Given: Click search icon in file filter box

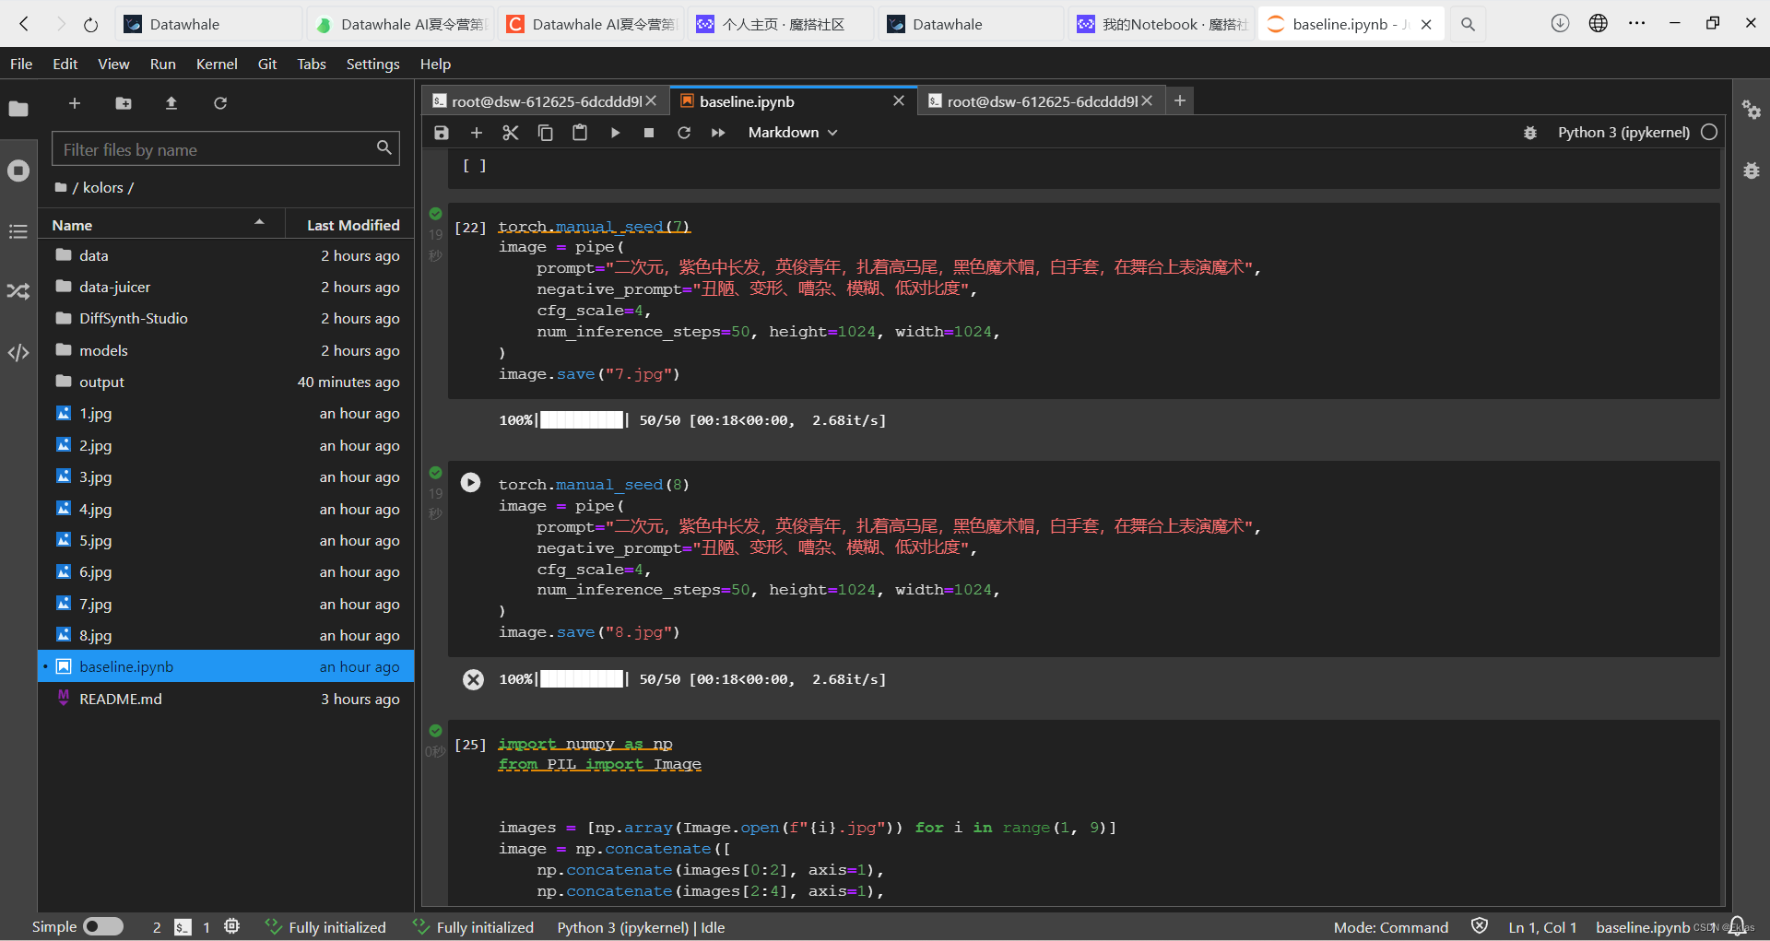Looking at the screenshot, I should [x=383, y=147].
